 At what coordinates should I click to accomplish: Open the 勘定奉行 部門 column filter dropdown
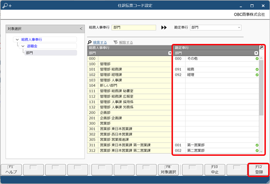point(256,53)
